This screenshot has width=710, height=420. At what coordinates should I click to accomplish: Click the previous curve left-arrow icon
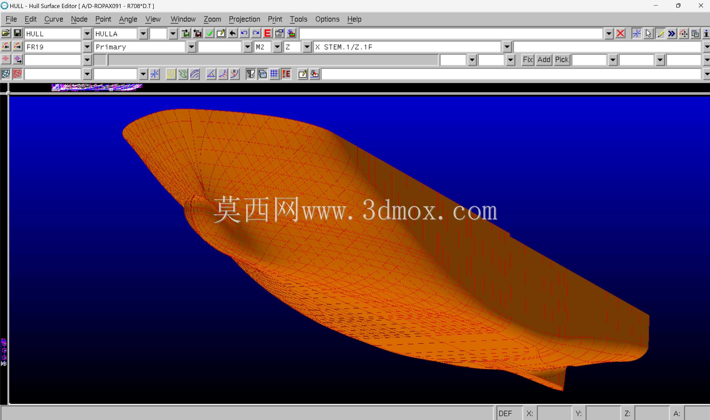click(6, 46)
